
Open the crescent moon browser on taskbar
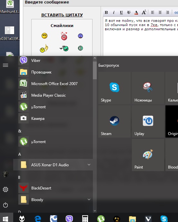click(54, 219)
